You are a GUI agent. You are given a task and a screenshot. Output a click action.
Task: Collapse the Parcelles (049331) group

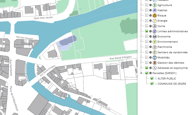point(141,73)
